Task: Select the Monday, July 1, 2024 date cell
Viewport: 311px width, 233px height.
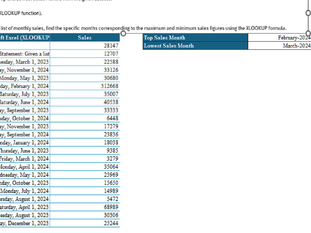Action: coord(25,191)
